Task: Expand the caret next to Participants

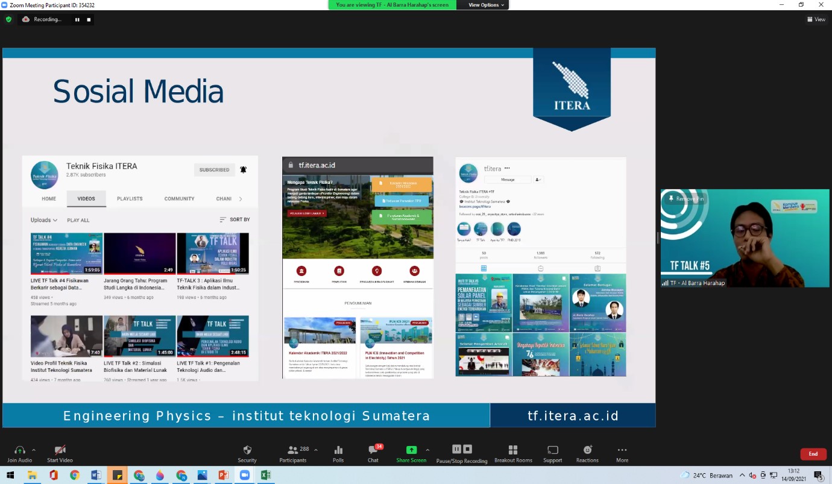Action: tap(316, 450)
